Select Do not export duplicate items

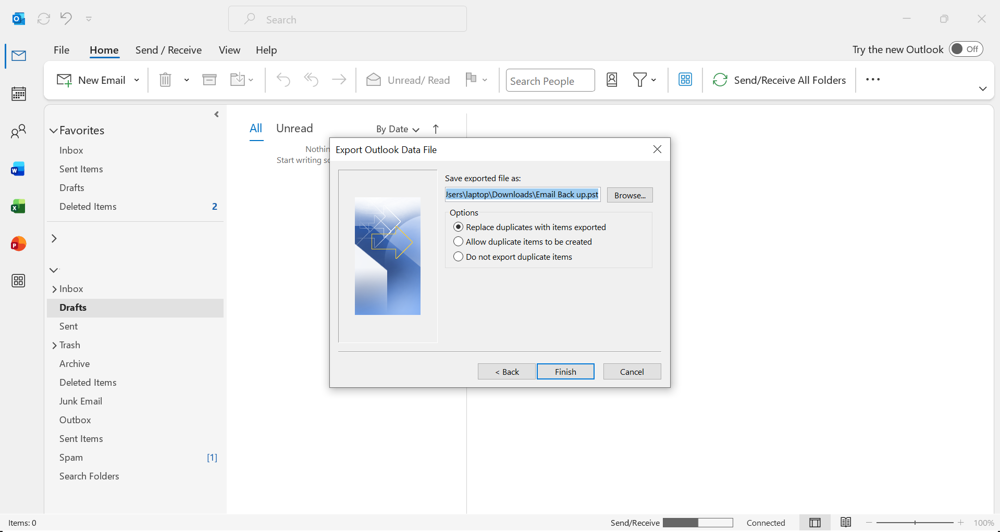click(513, 257)
